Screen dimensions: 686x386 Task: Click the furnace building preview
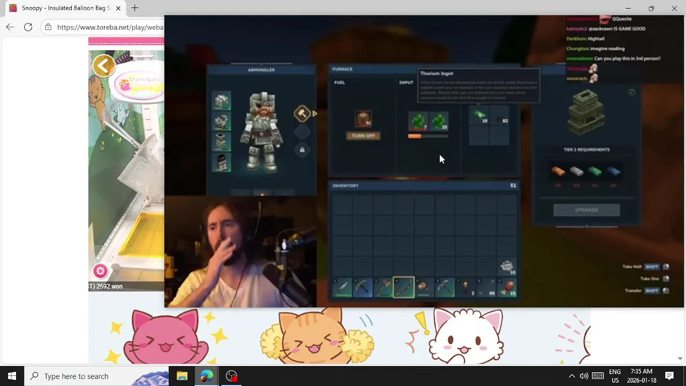(586, 113)
